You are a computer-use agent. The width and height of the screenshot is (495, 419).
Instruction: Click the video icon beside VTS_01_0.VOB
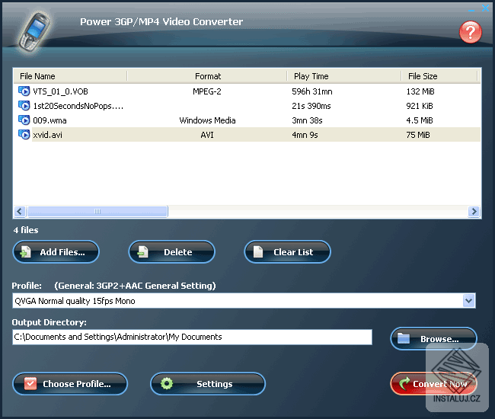coord(24,91)
